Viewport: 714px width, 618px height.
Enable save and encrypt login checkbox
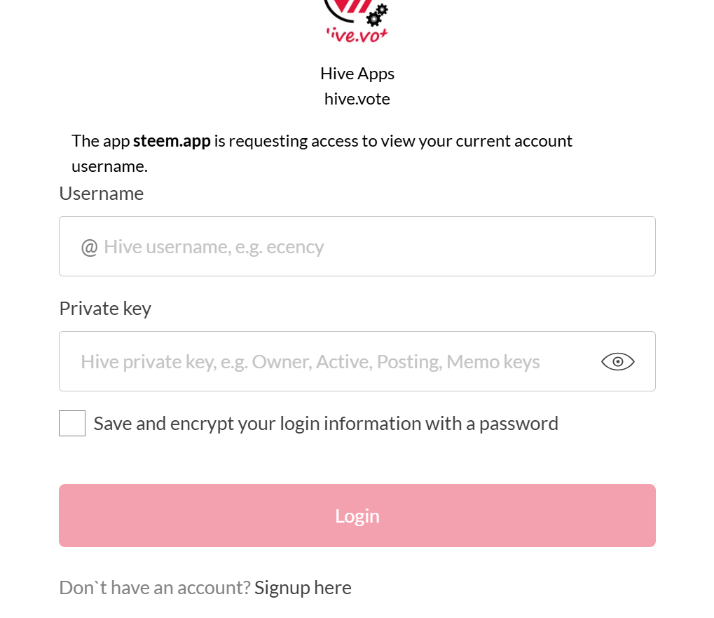pos(72,424)
